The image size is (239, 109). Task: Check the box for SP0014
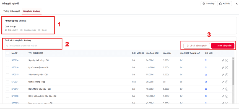click(x=8, y=60)
